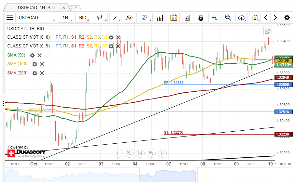Click the Dukascopy logo link
The width and height of the screenshot is (296, 183).
pyautogui.click(x=26, y=153)
